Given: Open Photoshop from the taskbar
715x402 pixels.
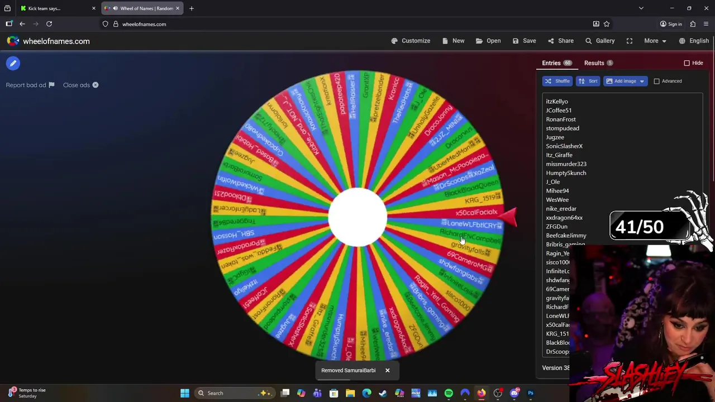Looking at the screenshot, I should pos(531,393).
